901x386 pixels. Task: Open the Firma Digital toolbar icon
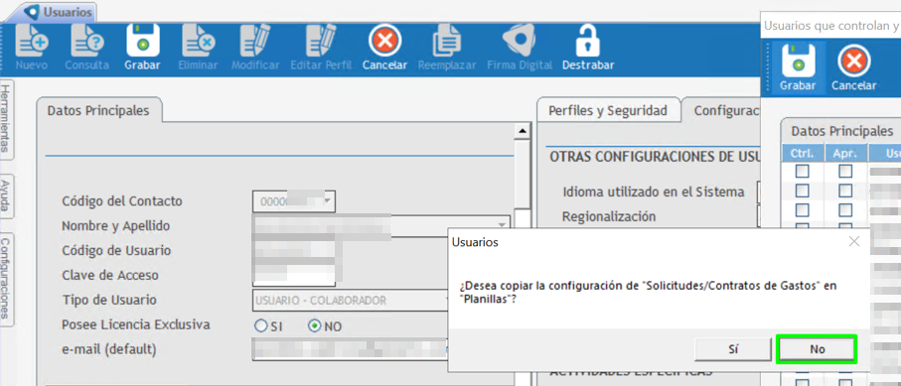pos(520,47)
